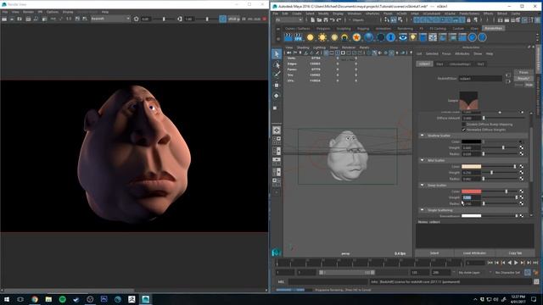This screenshot has height=305, width=543.
Task: Click the eye icon on Redshift shelf
Action: click(402, 37)
